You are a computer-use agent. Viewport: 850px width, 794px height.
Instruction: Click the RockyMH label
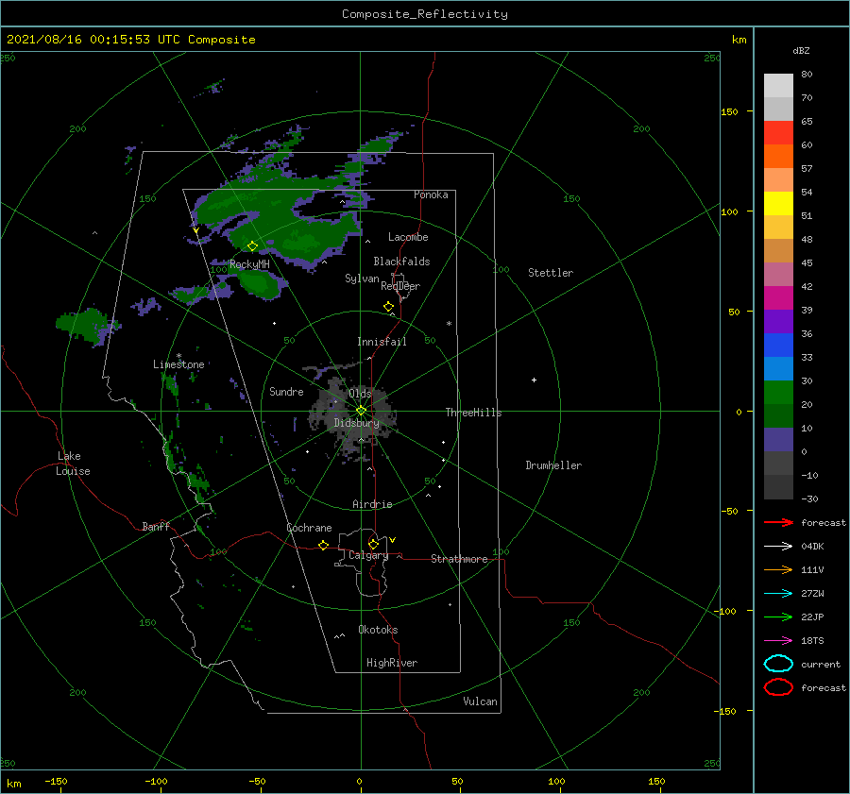pos(249,264)
